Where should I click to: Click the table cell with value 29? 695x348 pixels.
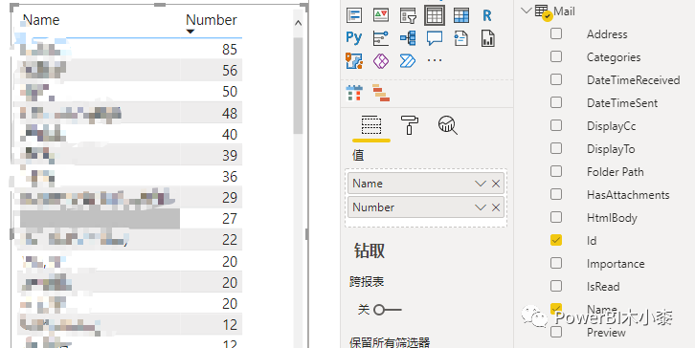pyautogui.click(x=230, y=198)
